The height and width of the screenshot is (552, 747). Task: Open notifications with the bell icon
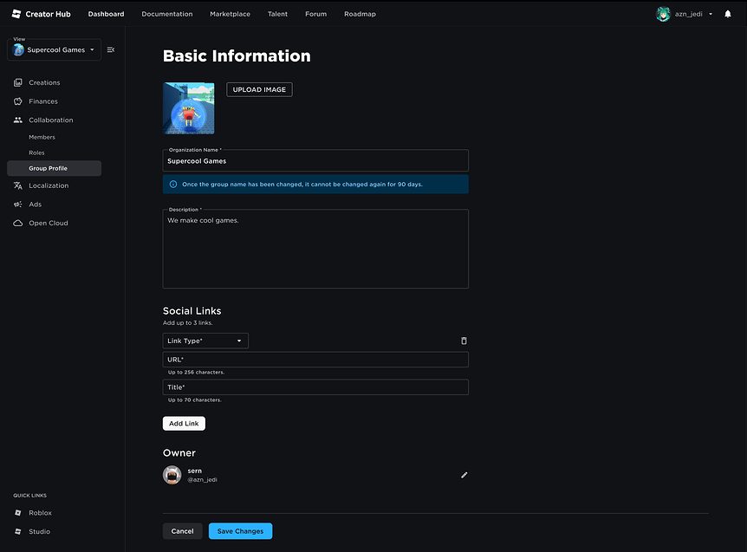pyautogui.click(x=727, y=13)
